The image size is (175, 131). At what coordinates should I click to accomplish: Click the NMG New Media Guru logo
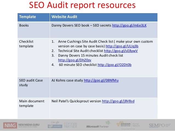click(22, 125)
